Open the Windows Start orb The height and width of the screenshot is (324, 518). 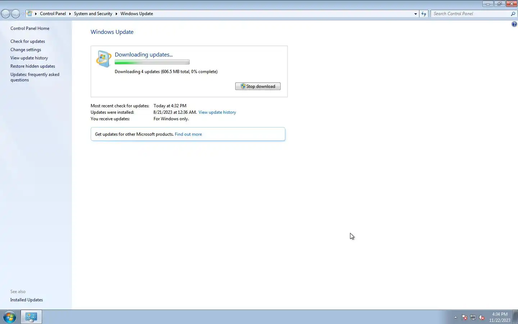[10, 317]
